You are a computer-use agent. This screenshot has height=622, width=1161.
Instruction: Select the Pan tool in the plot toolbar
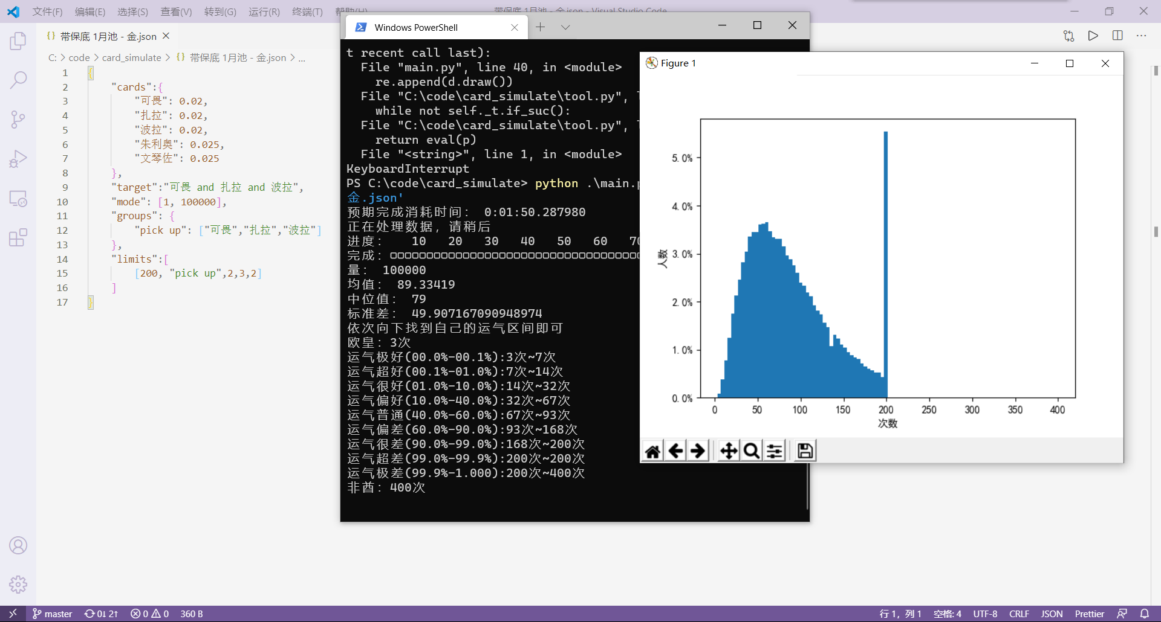tap(728, 450)
